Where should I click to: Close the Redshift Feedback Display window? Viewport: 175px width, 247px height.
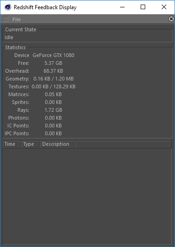click(164, 7)
